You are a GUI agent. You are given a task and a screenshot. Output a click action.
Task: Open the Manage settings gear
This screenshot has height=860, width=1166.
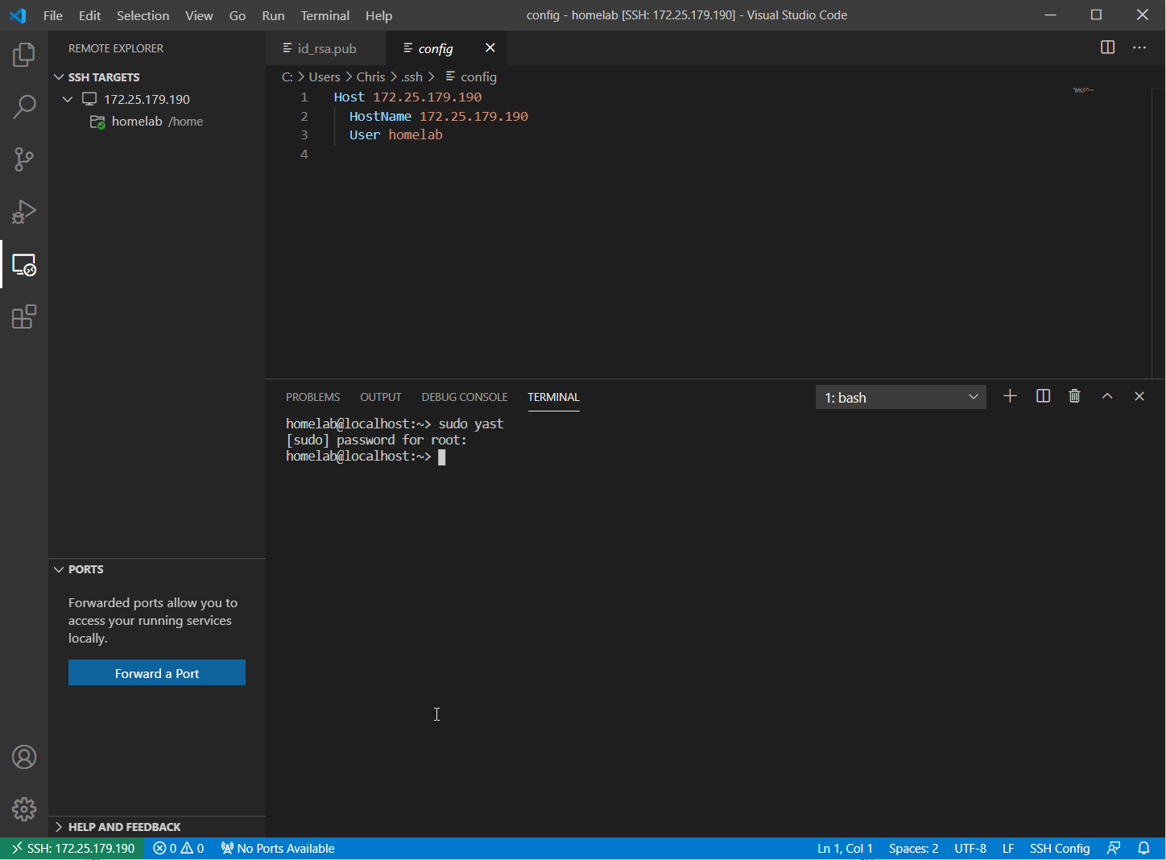coord(23,809)
